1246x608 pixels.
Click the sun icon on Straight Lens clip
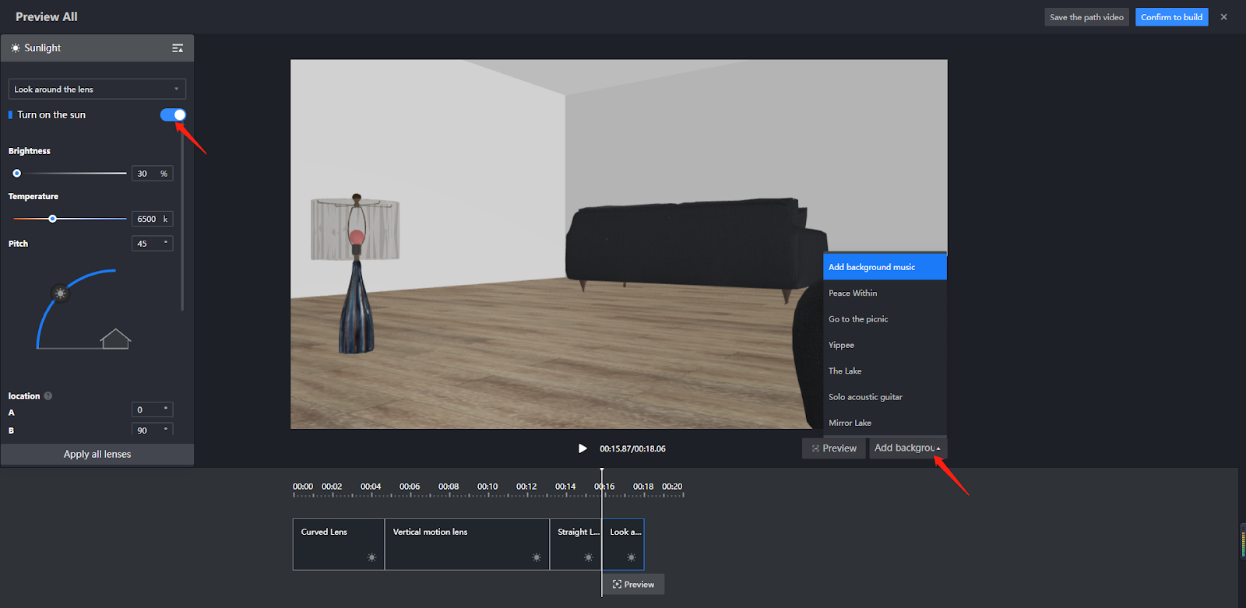pyautogui.click(x=588, y=557)
